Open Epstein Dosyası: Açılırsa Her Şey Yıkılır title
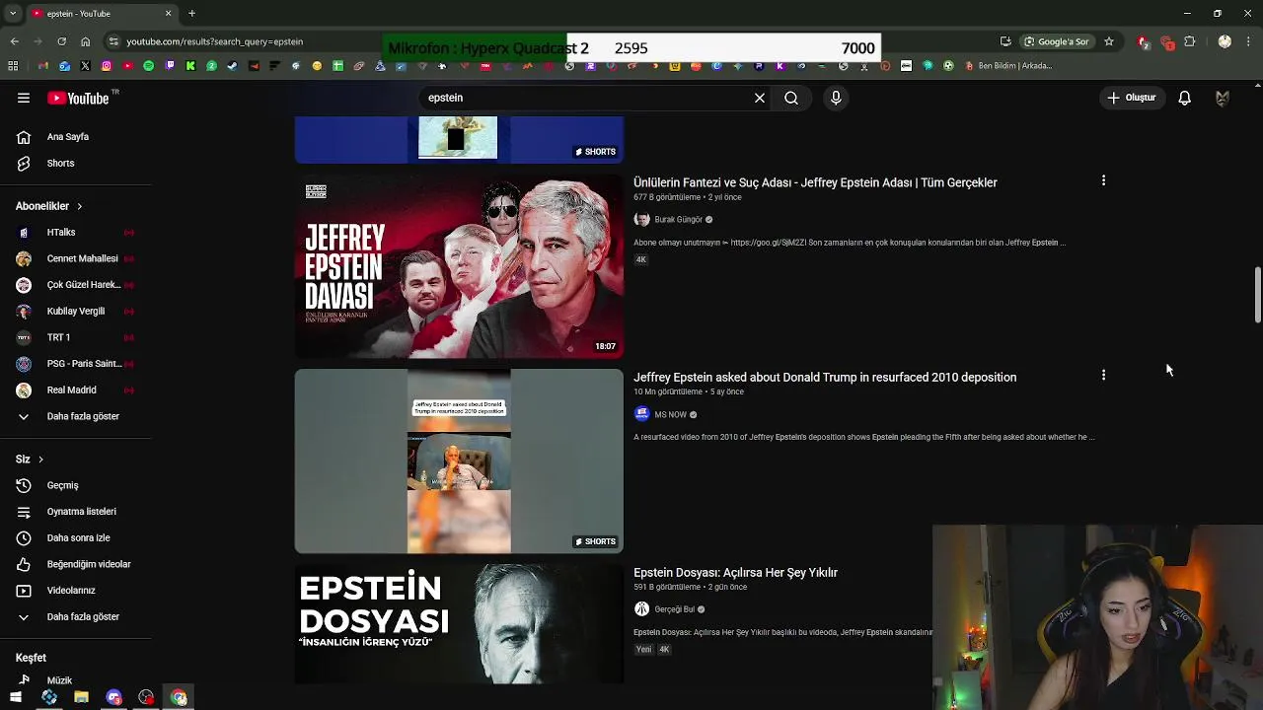The image size is (1263, 710). tap(735, 572)
